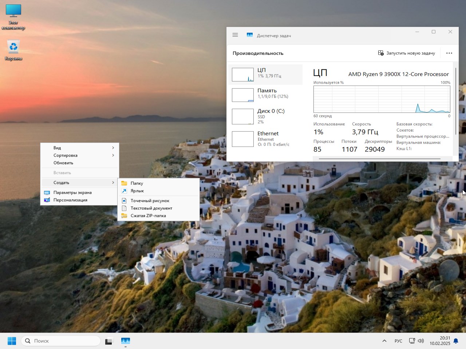Viewport: 466px width, 349px height.
Task: Click the 1107 threads value
Action: [x=349, y=149]
